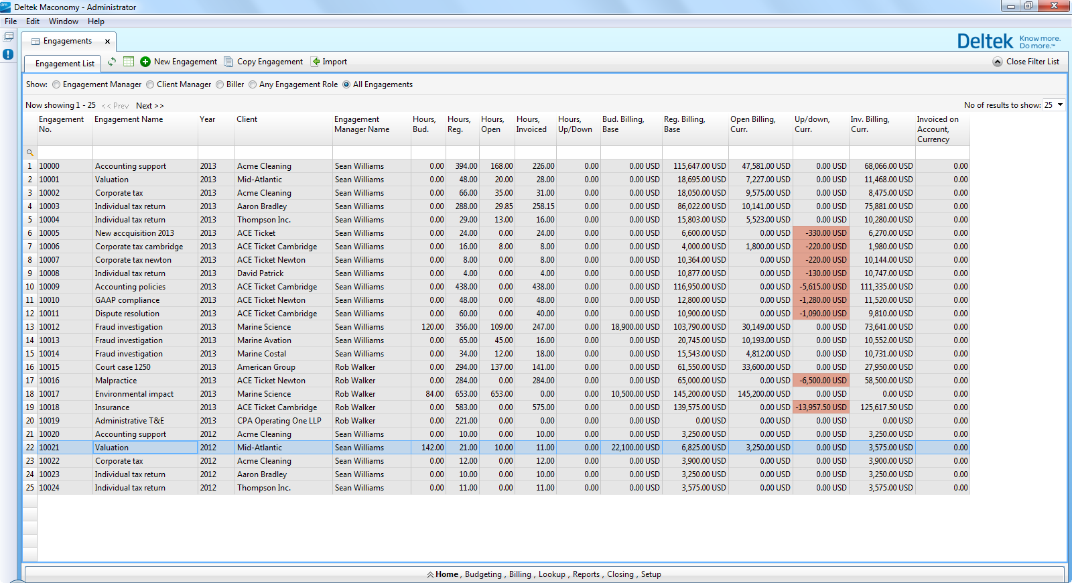1072x583 pixels.
Task: Click the refresh icon in the toolbar
Action: pyautogui.click(x=112, y=62)
